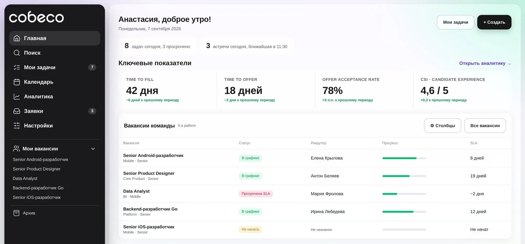Click the Data Analyst progress bar
The width and height of the screenshot is (525, 244).
pyautogui.click(x=404, y=194)
